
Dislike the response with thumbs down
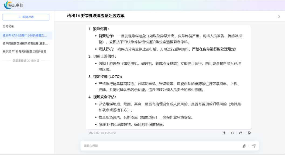tap(249, 133)
